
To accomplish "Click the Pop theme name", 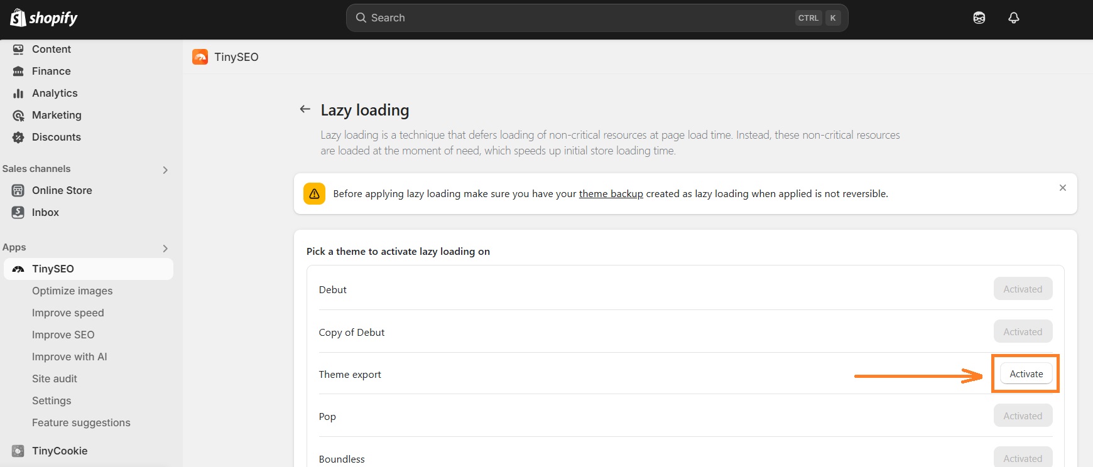I will (x=327, y=416).
